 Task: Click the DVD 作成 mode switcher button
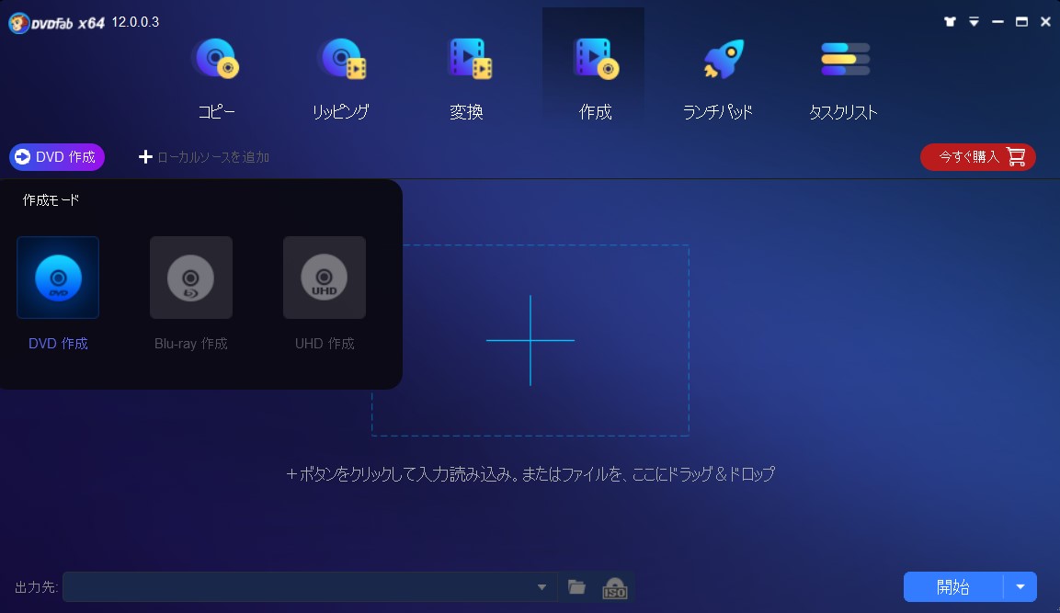pyautogui.click(x=57, y=157)
